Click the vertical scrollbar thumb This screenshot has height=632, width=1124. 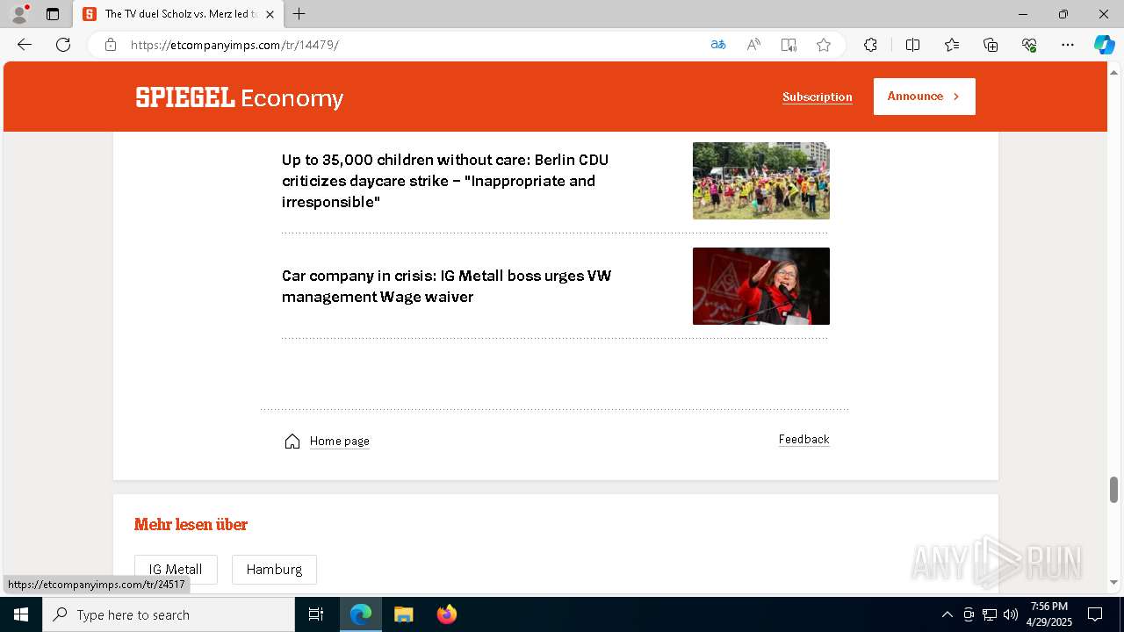[x=1114, y=489]
